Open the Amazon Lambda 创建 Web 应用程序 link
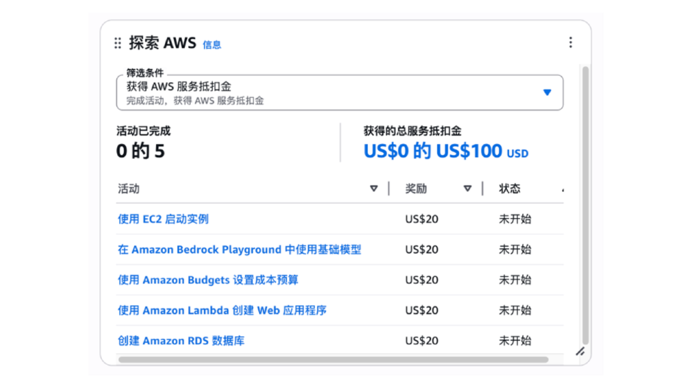Image resolution: width=692 pixels, height=388 pixels. (222, 310)
